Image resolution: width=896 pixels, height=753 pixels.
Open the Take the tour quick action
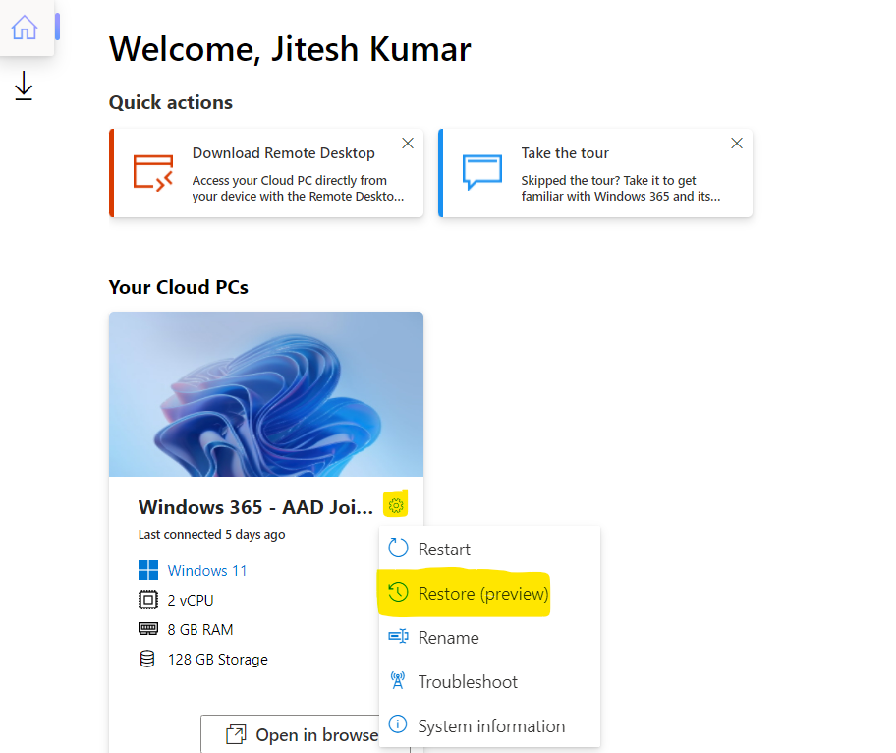point(595,173)
